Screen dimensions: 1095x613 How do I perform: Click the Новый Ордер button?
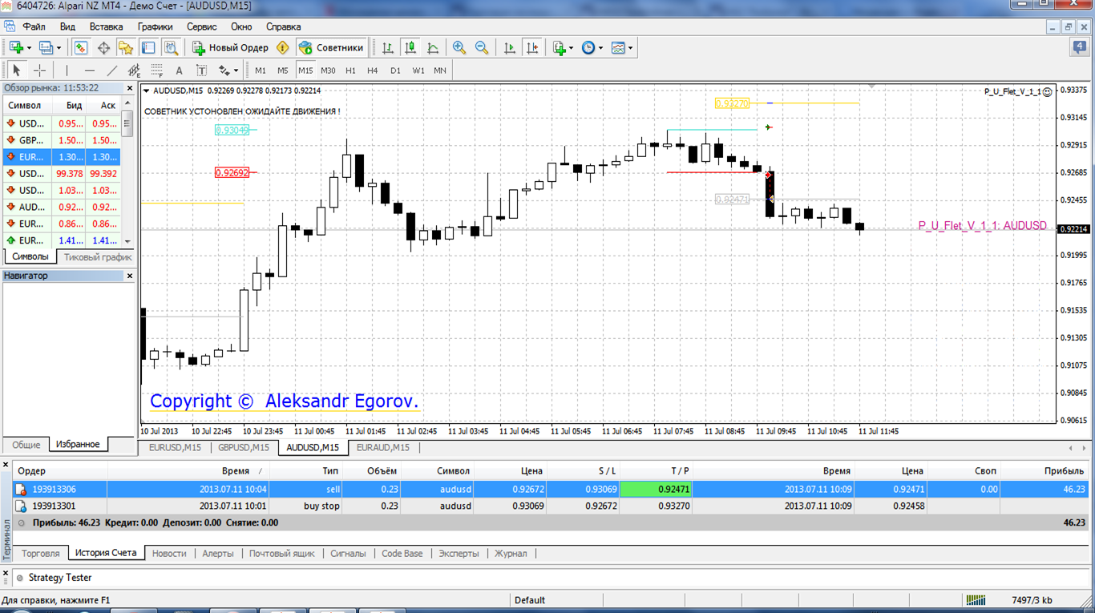point(230,48)
